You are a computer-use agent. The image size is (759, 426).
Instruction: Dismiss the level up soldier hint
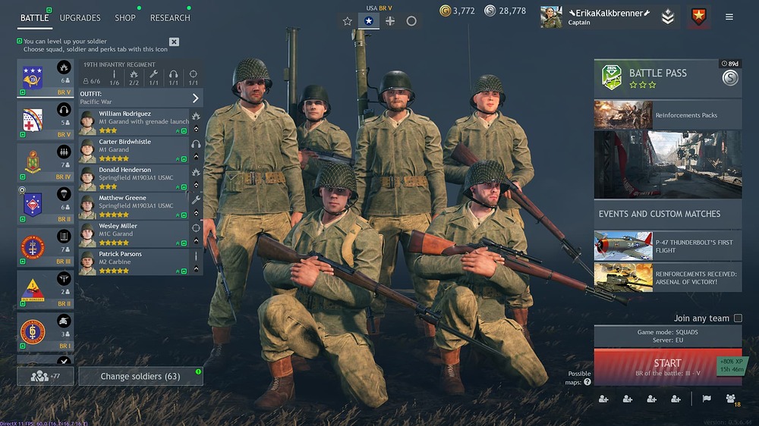pyautogui.click(x=175, y=42)
